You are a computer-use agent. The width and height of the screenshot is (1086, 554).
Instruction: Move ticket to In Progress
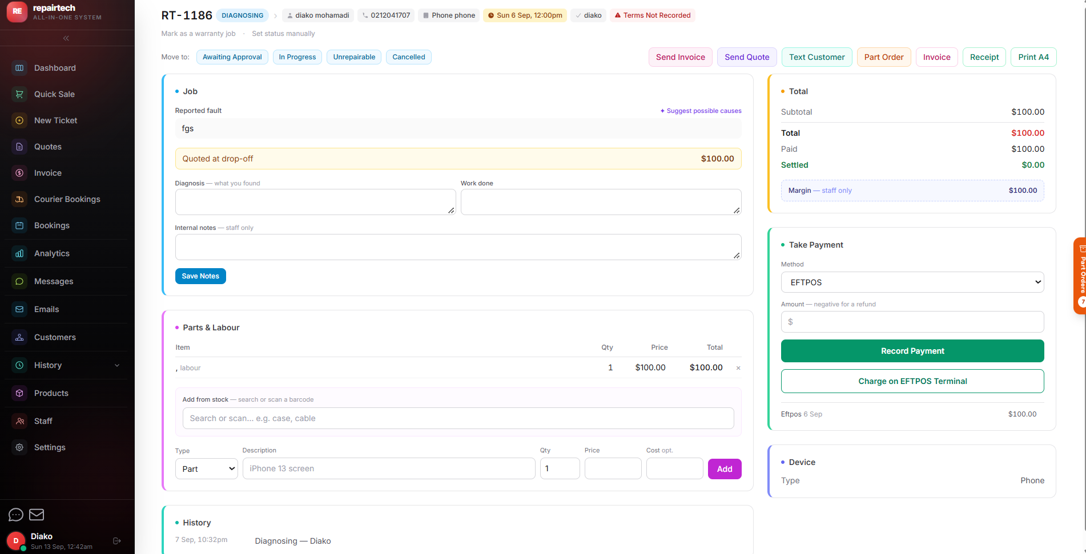tap(297, 57)
